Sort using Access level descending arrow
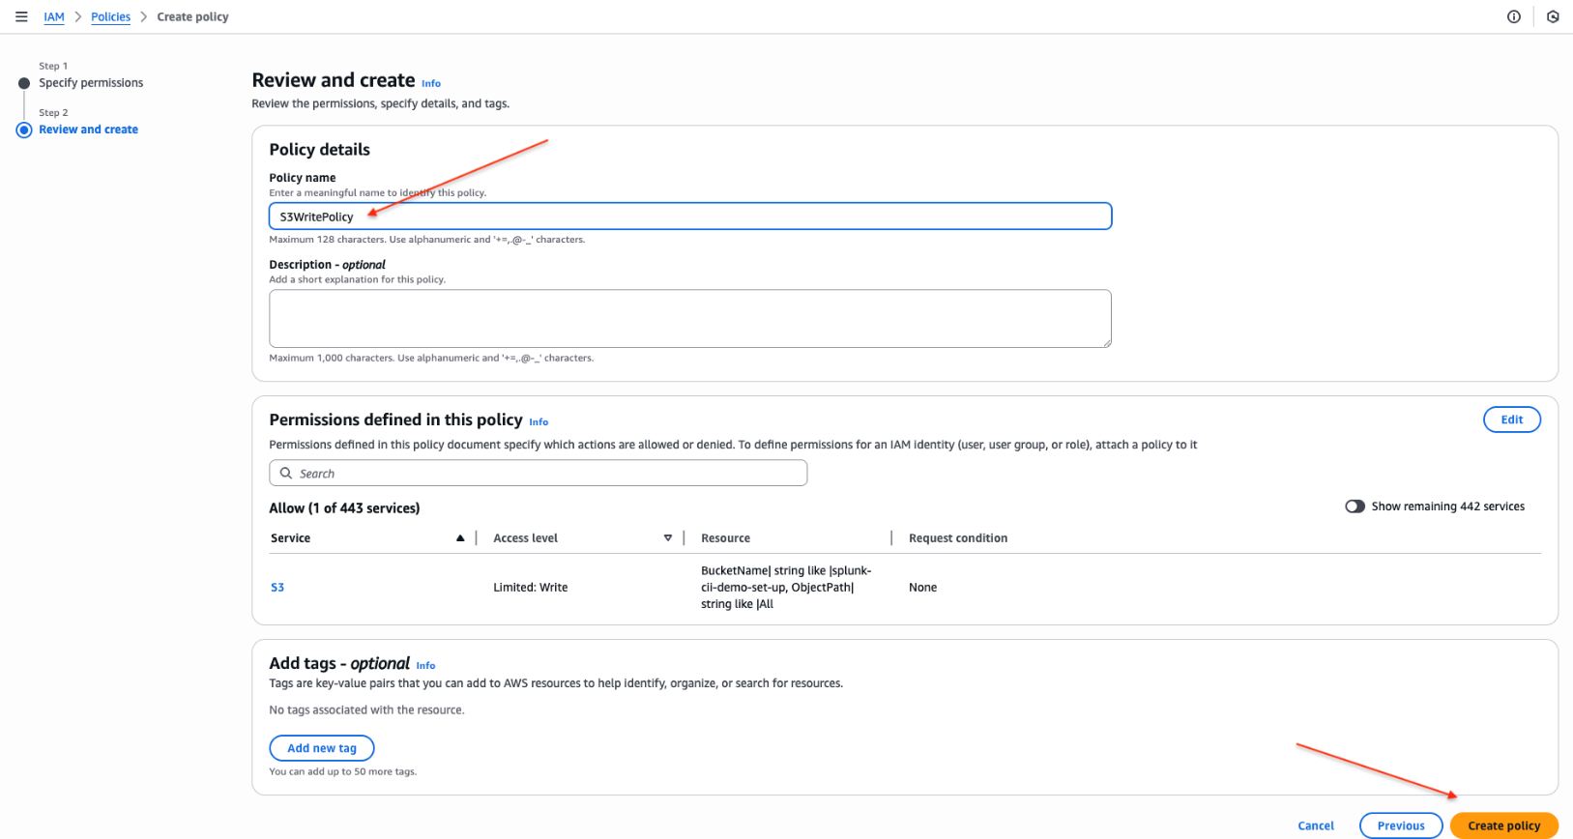Image resolution: width=1573 pixels, height=839 pixels. coord(667,538)
